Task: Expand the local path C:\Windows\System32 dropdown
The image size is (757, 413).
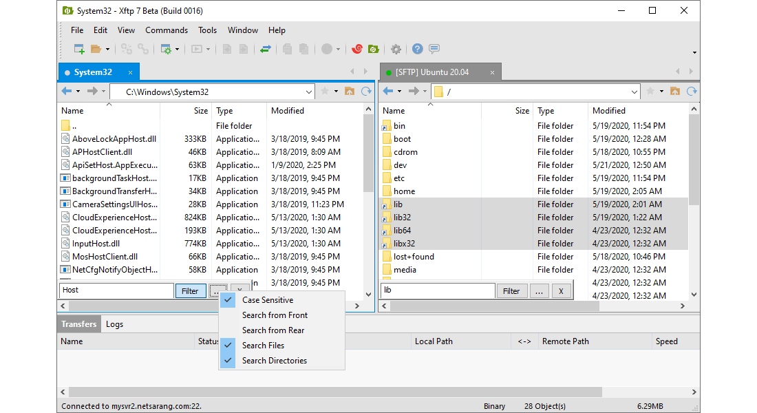Action: (x=308, y=92)
